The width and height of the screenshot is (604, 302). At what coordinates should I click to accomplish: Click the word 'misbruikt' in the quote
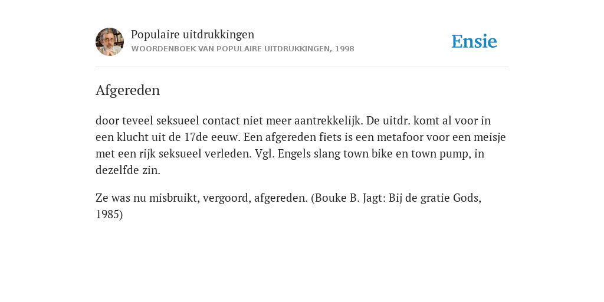(174, 198)
